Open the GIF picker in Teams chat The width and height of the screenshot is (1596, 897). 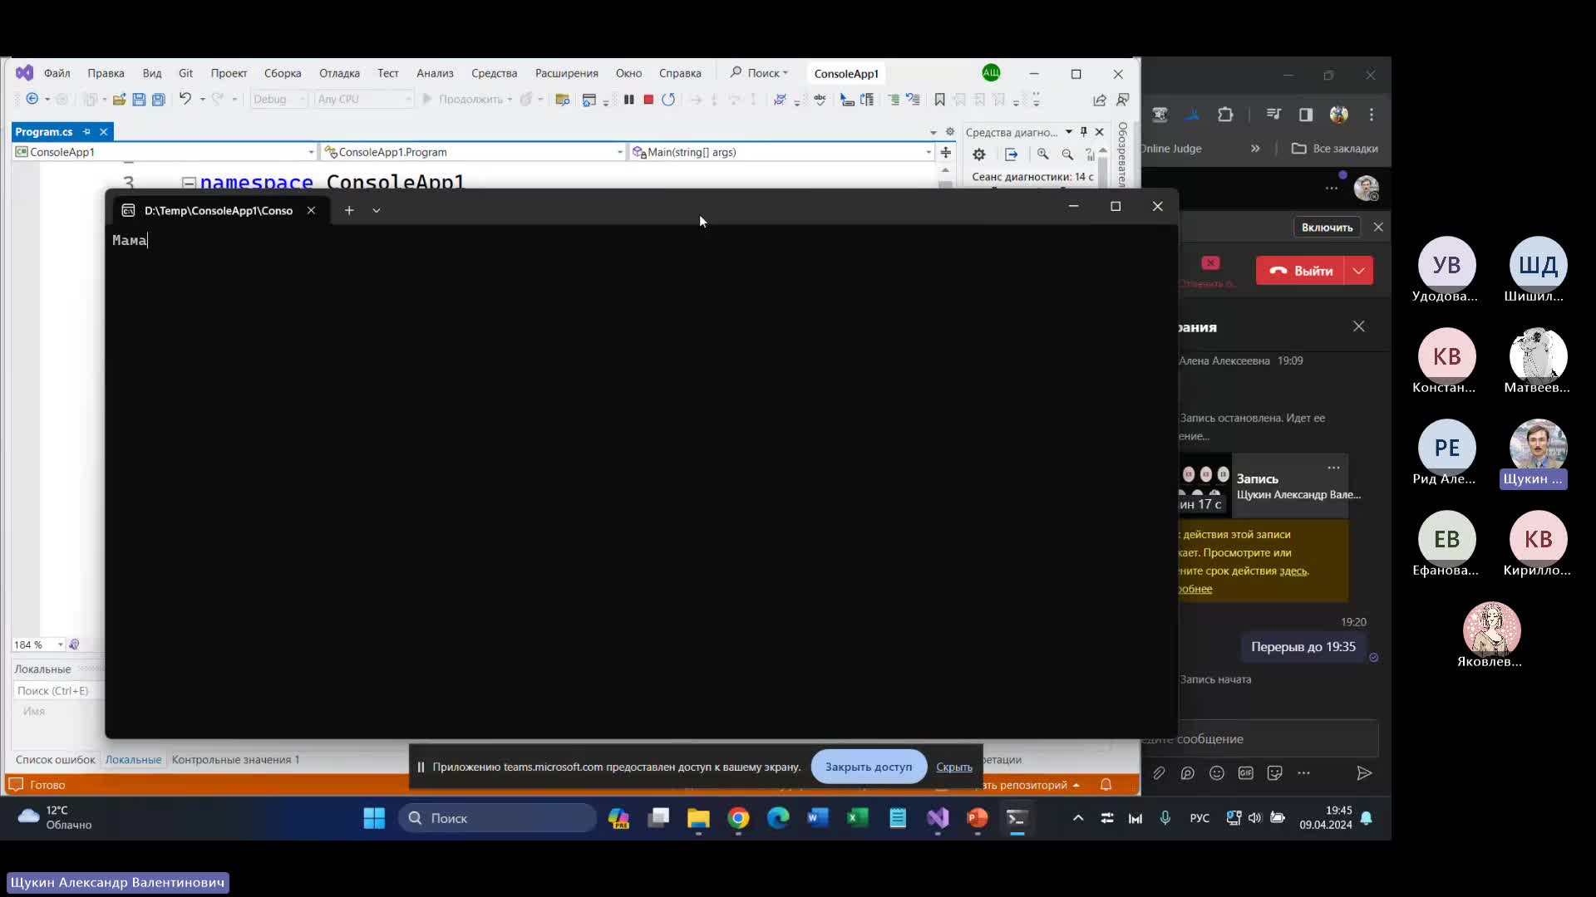tap(1246, 773)
